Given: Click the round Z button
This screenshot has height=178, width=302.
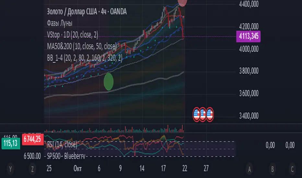Looking at the screenshot, I should (x=32, y=169).
